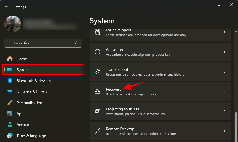
Task: Open Time & language settings
Action: coord(31,136)
